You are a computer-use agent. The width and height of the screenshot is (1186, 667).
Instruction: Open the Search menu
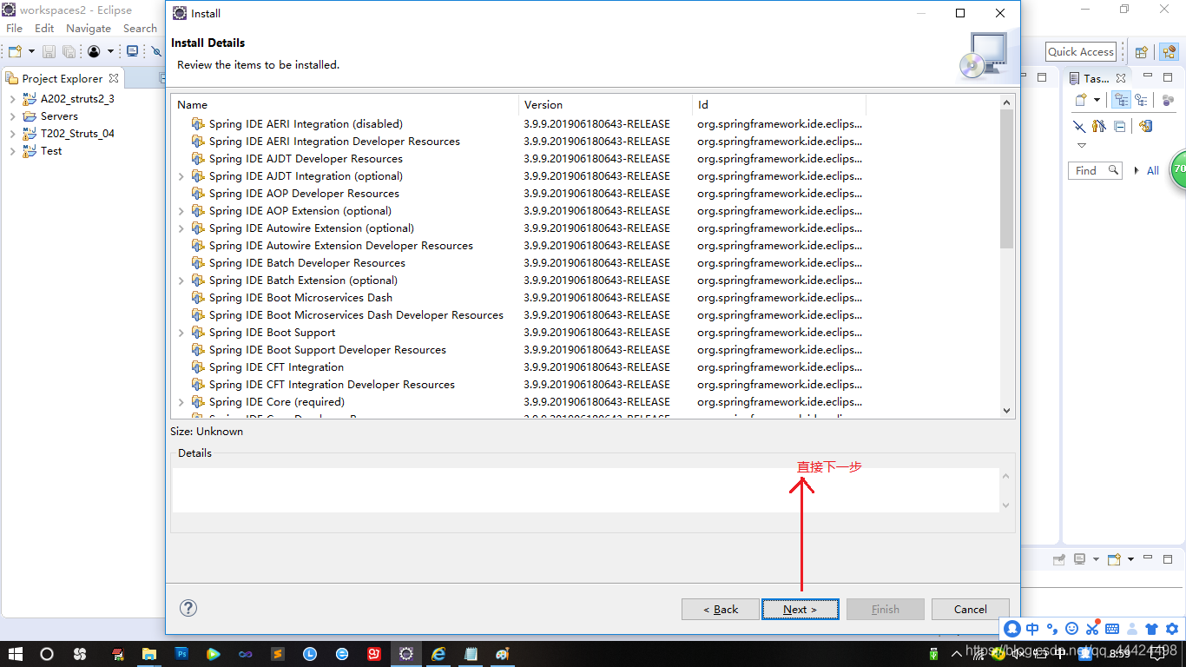[140, 29]
